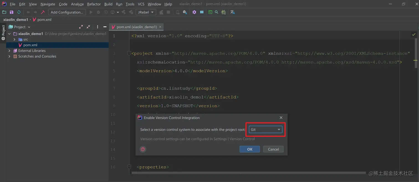Screen dimensions: 419x182
Task: Click the Build Project hammer icon
Action: coord(43,12)
